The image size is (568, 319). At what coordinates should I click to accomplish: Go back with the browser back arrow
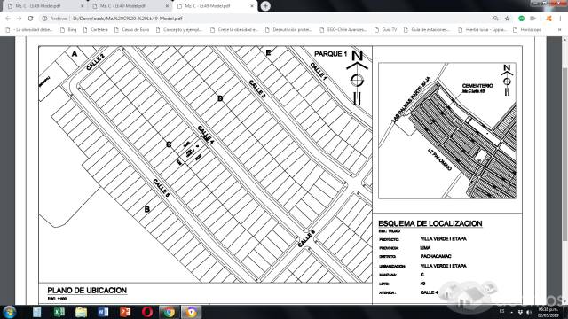click(8, 18)
